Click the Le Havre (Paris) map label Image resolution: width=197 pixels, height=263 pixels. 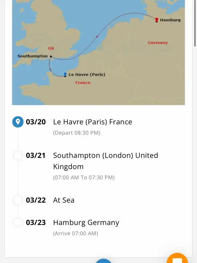click(87, 74)
